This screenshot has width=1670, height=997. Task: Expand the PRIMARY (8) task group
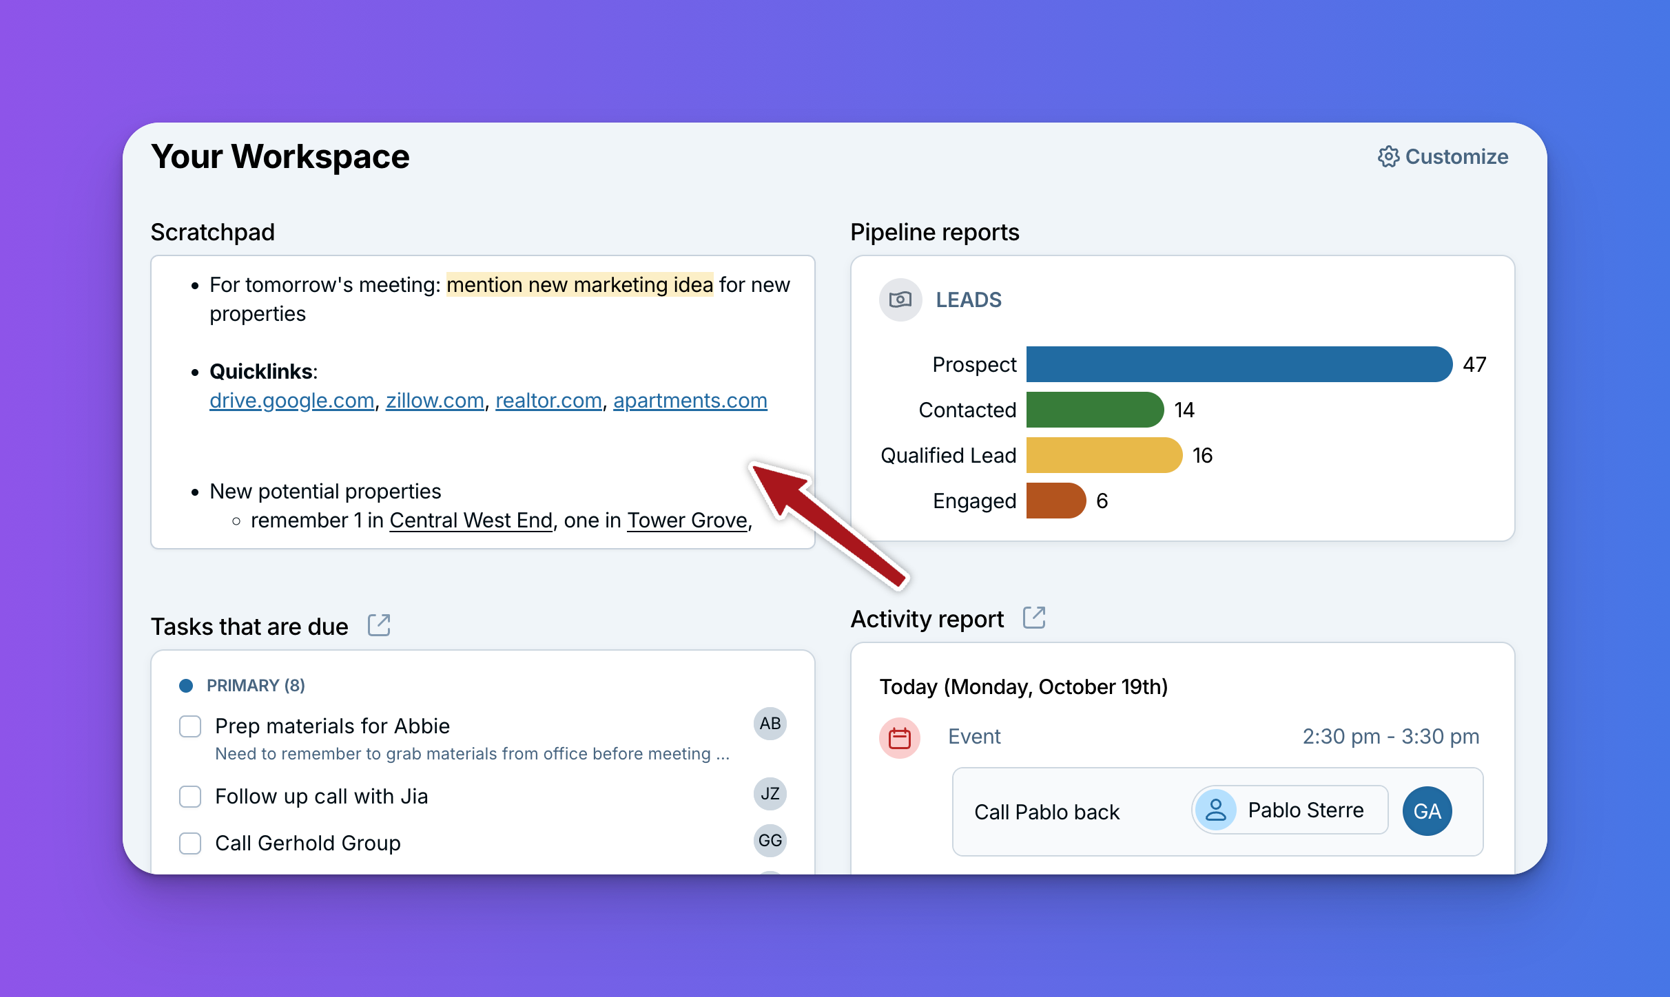[256, 686]
